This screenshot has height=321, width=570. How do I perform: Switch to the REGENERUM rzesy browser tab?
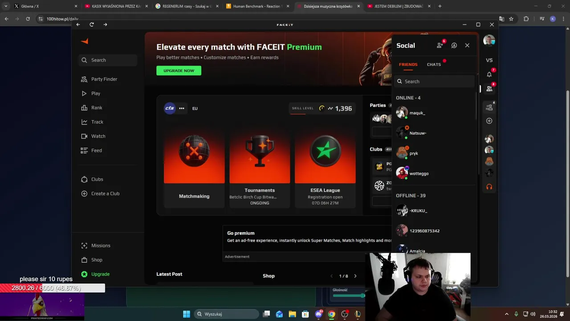(187, 6)
